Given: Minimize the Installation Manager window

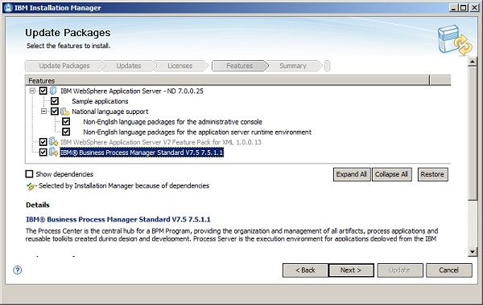Looking at the screenshot, I should click(x=453, y=8).
